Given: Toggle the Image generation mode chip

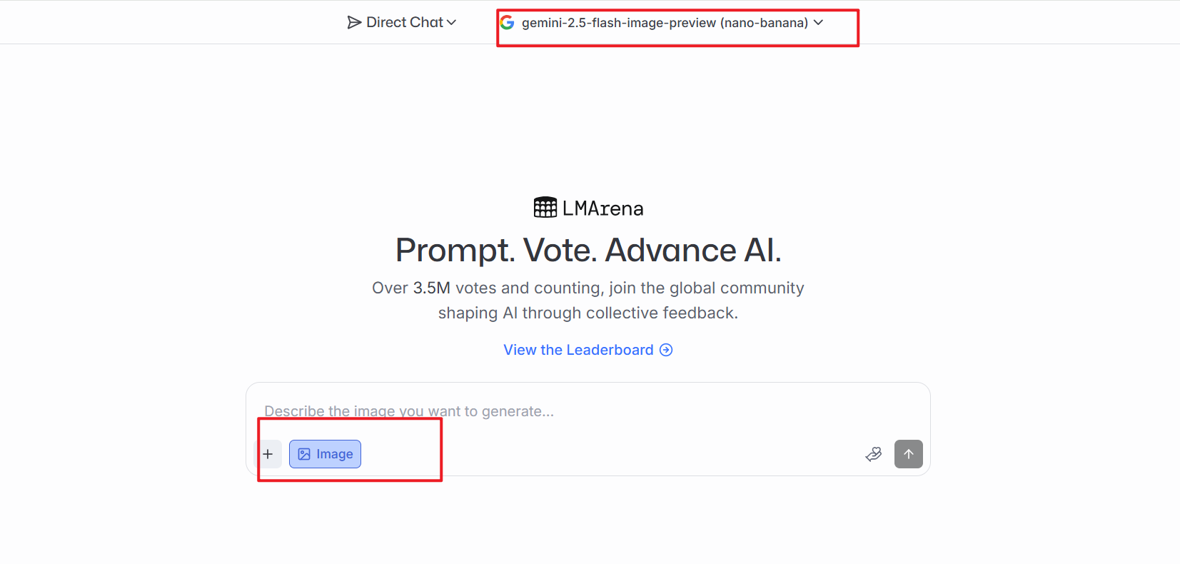Looking at the screenshot, I should tap(325, 454).
